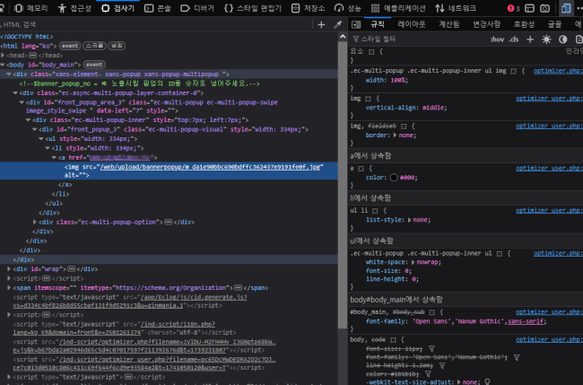Expand the head element node
This screenshot has width=583, height=385.
(3, 56)
